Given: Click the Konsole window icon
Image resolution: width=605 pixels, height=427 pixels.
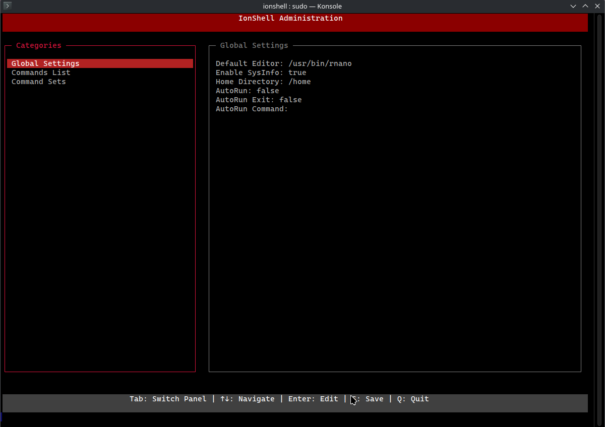Looking at the screenshot, I should click(x=7, y=6).
